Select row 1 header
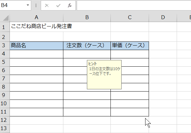 click(x=4, y=26)
